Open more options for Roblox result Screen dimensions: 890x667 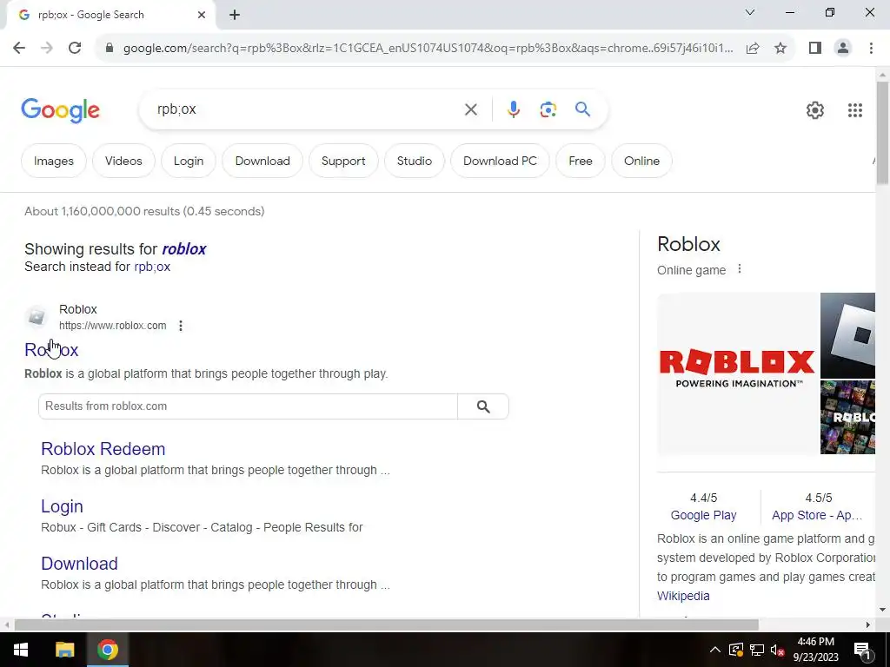point(181,326)
